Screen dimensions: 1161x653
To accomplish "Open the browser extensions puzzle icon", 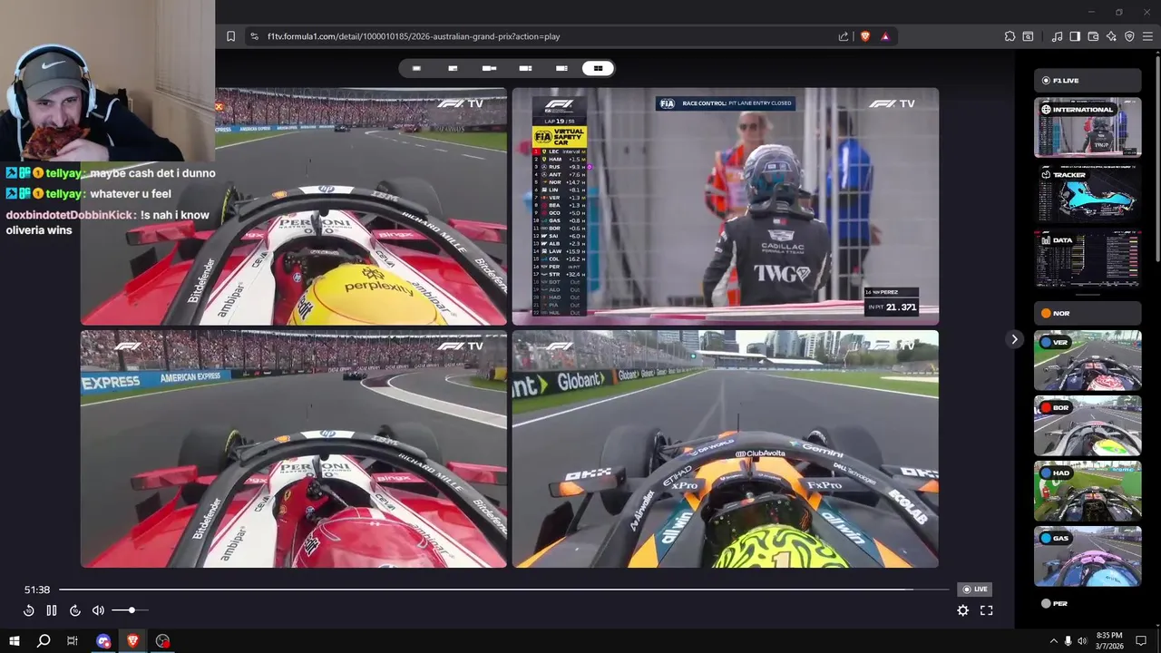I will (1010, 36).
